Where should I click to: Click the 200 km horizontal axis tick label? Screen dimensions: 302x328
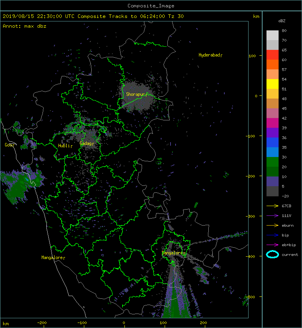tap(203, 323)
